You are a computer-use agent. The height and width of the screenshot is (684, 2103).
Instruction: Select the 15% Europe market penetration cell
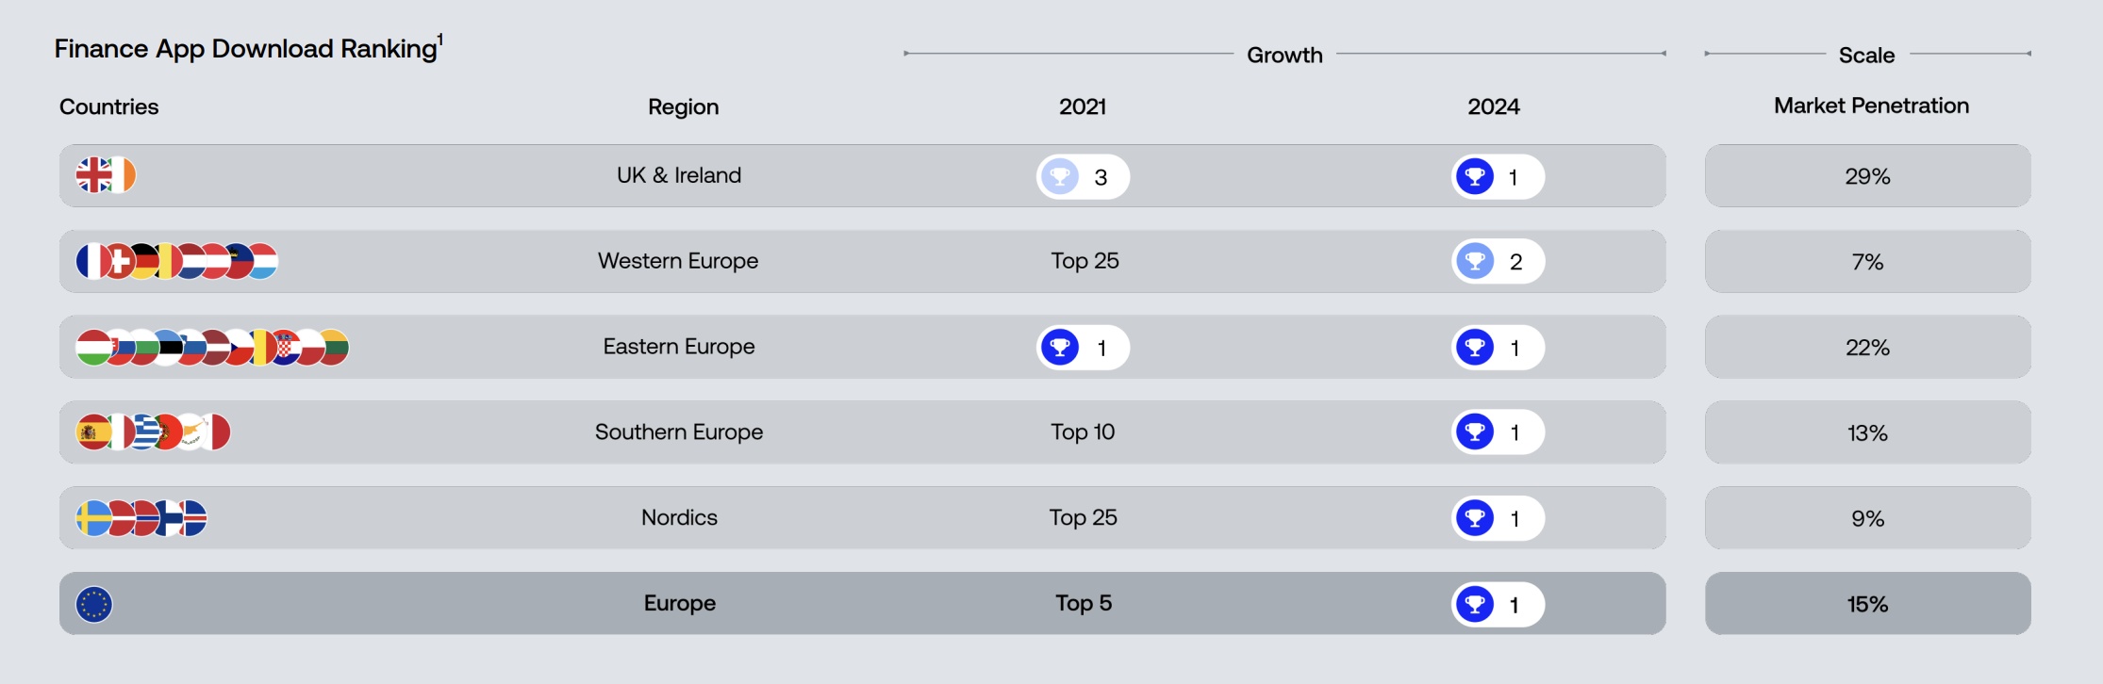point(1867,604)
